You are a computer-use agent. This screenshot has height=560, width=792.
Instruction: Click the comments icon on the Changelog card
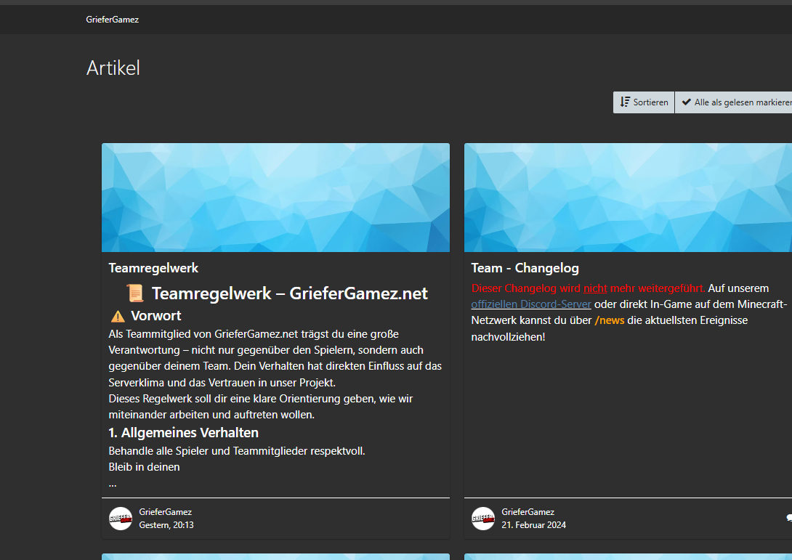[x=788, y=518]
